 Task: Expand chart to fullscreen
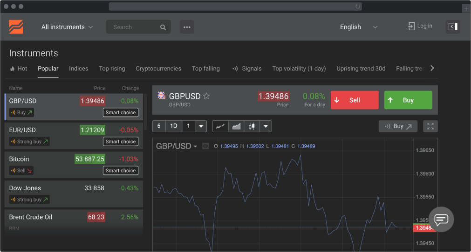click(x=430, y=126)
